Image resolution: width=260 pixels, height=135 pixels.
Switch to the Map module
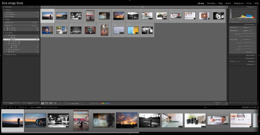click(x=220, y=3)
